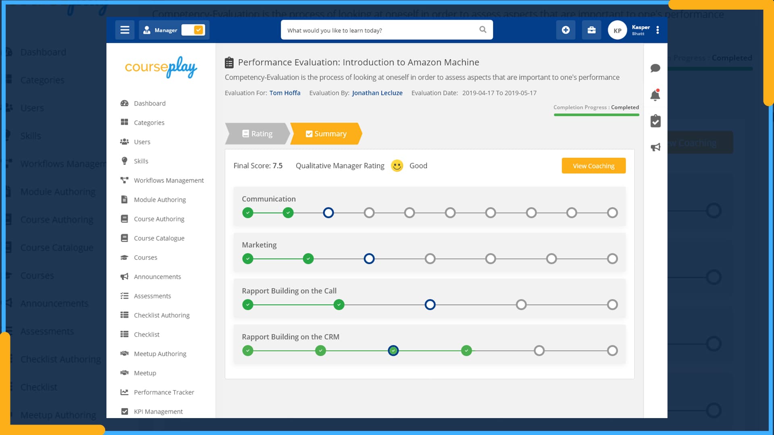Click the search magnifier icon
Viewport: 774px width, 435px height.
(483, 29)
